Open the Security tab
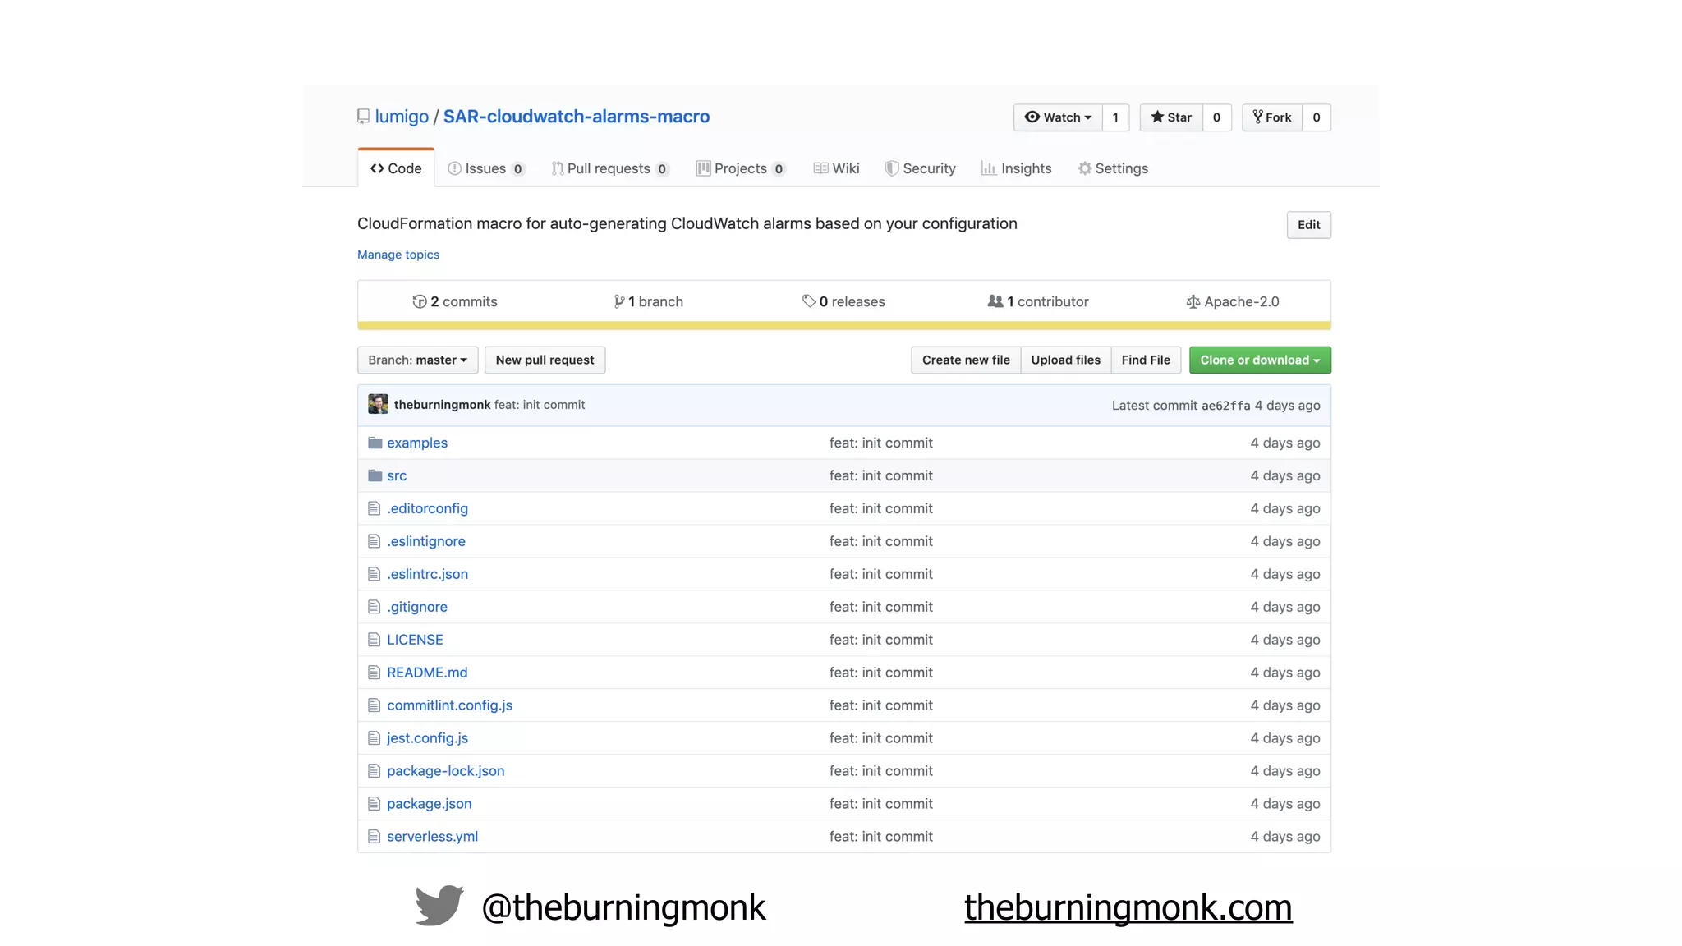This screenshot has height=946, width=1682. 920,168
